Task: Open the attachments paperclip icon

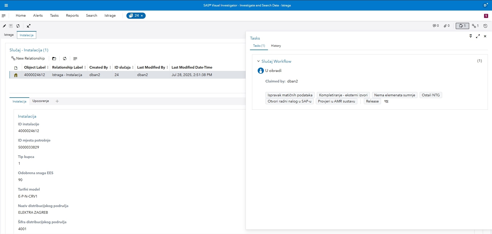Action: [x=447, y=26]
